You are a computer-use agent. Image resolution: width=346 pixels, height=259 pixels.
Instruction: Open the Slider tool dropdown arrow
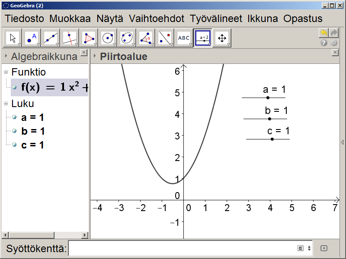209,44
